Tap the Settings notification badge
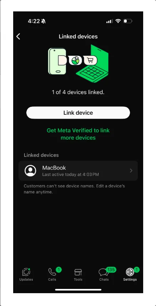 [x=137, y=270]
